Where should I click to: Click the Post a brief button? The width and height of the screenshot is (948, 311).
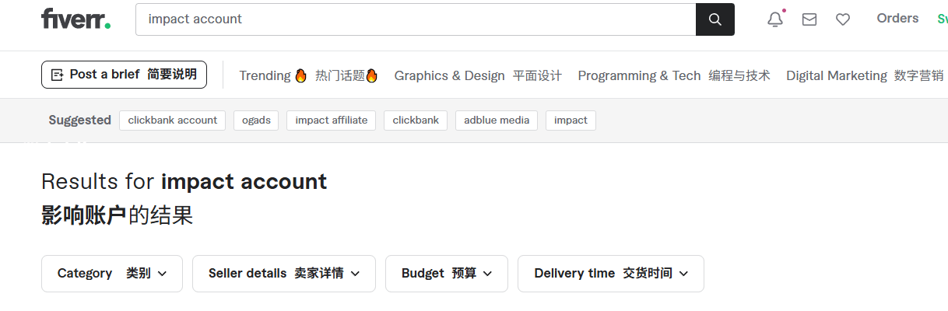(x=124, y=75)
